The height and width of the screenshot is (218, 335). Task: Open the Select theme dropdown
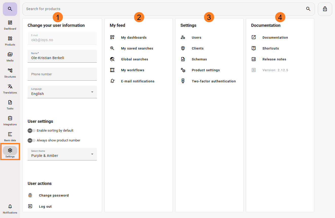tap(62, 154)
